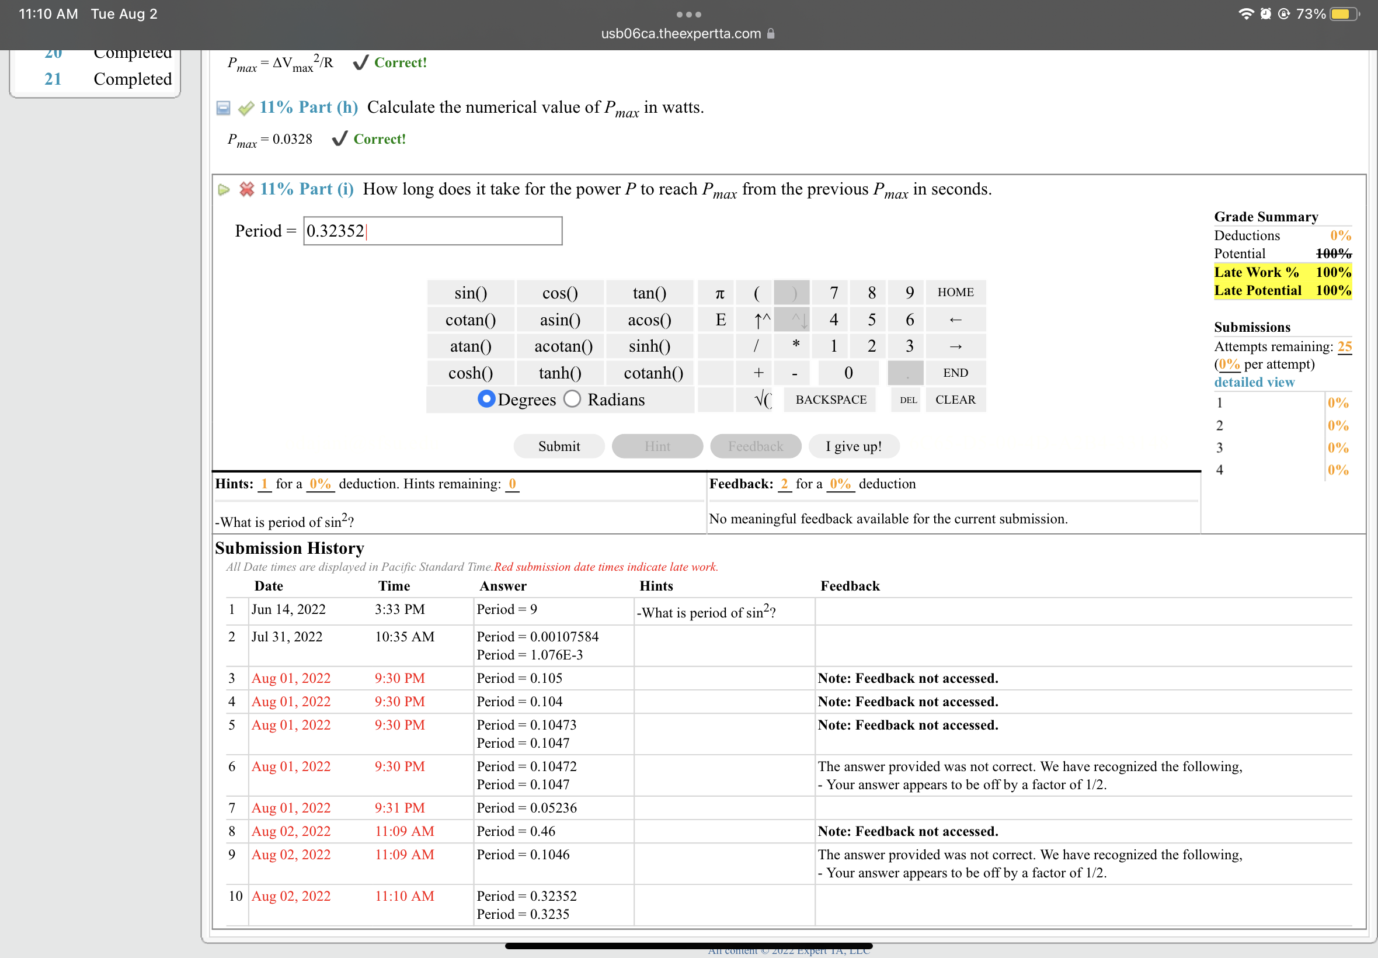The width and height of the screenshot is (1378, 958).
Task: Collapse Part (h) with the minus icon
Action: click(x=223, y=108)
